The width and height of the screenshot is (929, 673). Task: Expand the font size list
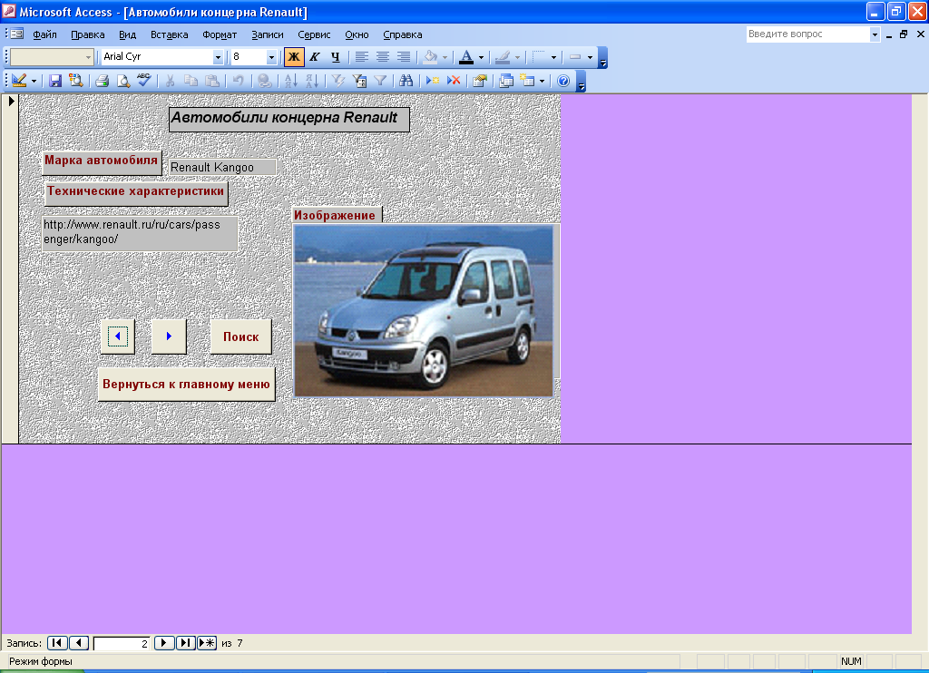coord(271,57)
